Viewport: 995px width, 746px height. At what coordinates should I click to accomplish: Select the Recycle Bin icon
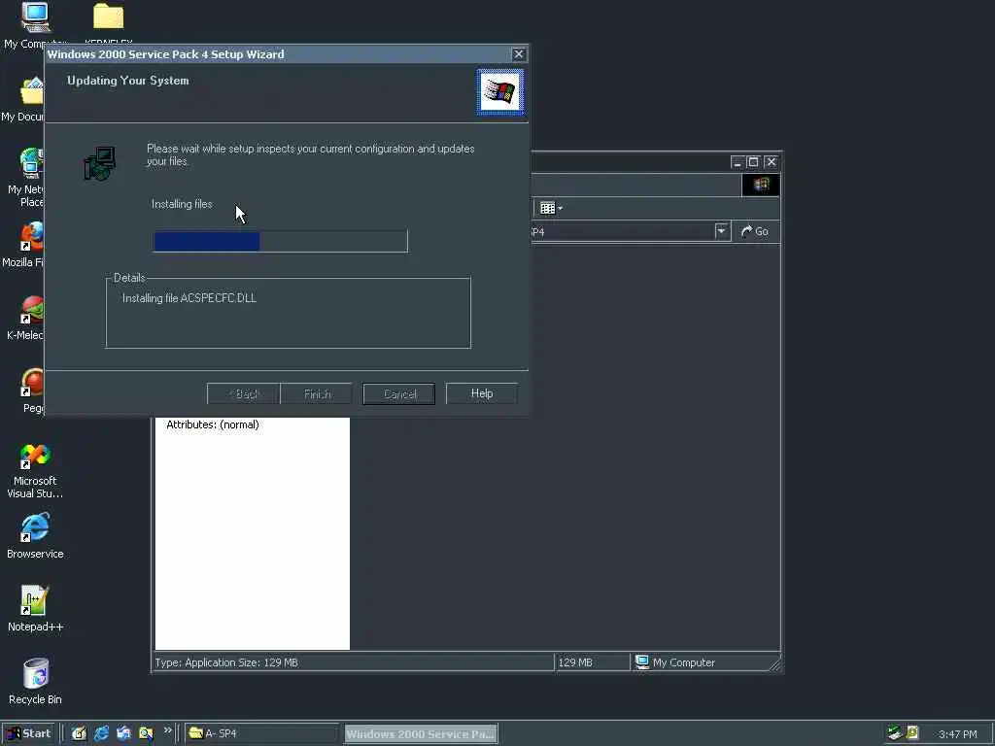[35, 674]
